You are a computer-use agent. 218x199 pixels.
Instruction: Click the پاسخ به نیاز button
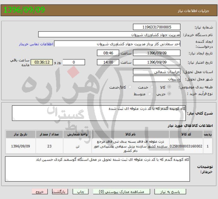tap(170, 192)
